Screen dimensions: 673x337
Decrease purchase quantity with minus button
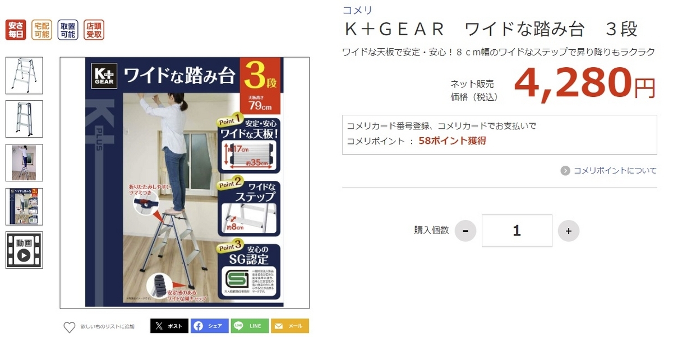pyautogui.click(x=465, y=231)
